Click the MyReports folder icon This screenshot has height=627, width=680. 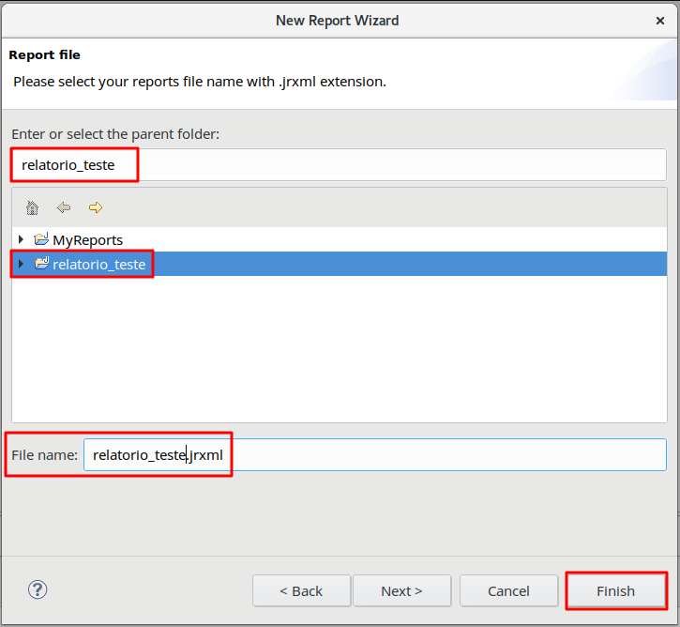tap(41, 239)
